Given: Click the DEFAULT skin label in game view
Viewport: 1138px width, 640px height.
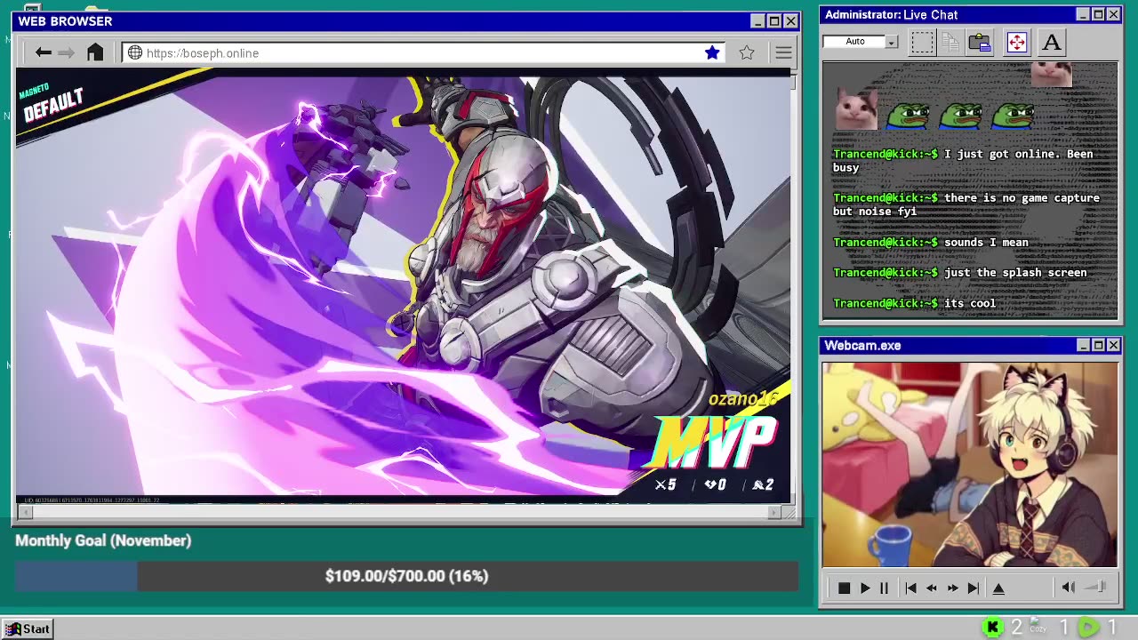Looking at the screenshot, I should [x=53, y=107].
